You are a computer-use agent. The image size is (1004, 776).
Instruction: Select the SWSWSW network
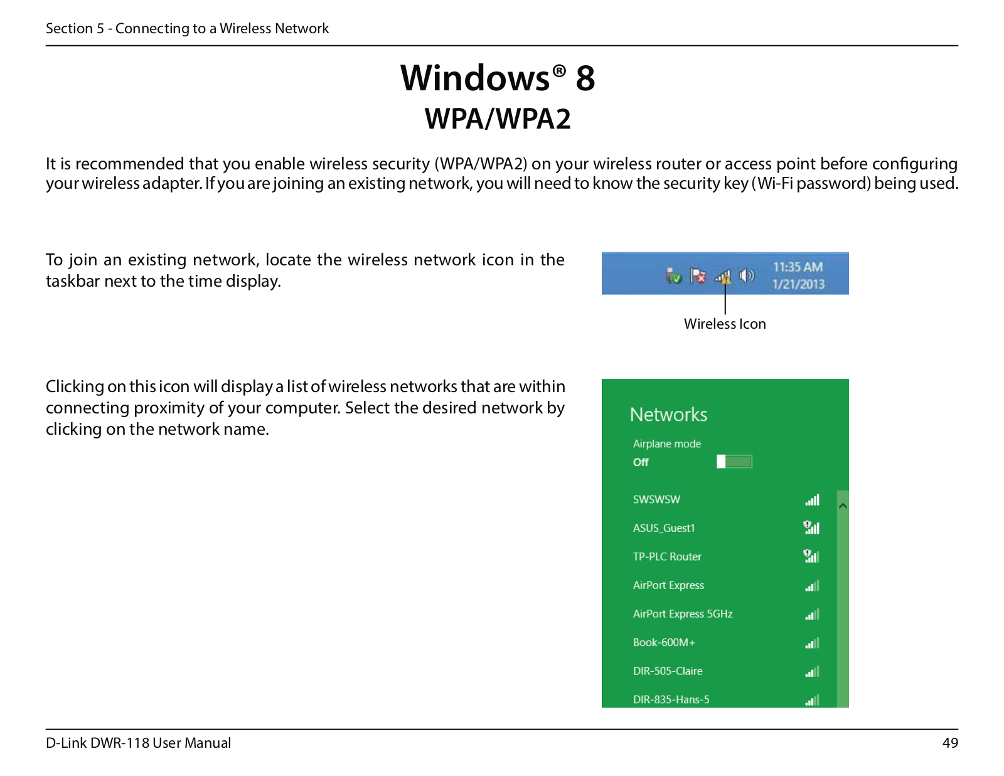725,499
